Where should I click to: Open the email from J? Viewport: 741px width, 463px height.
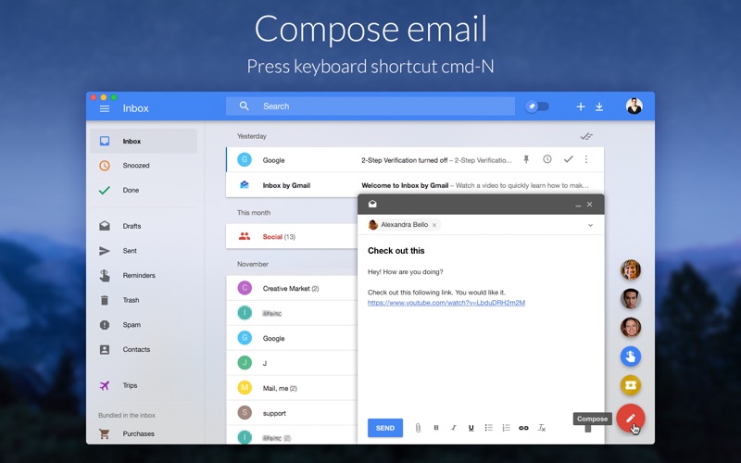tap(292, 363)
